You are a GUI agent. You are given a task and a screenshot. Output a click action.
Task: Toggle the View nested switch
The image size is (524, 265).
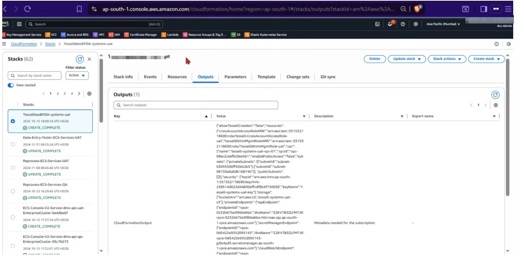(11, 85)
